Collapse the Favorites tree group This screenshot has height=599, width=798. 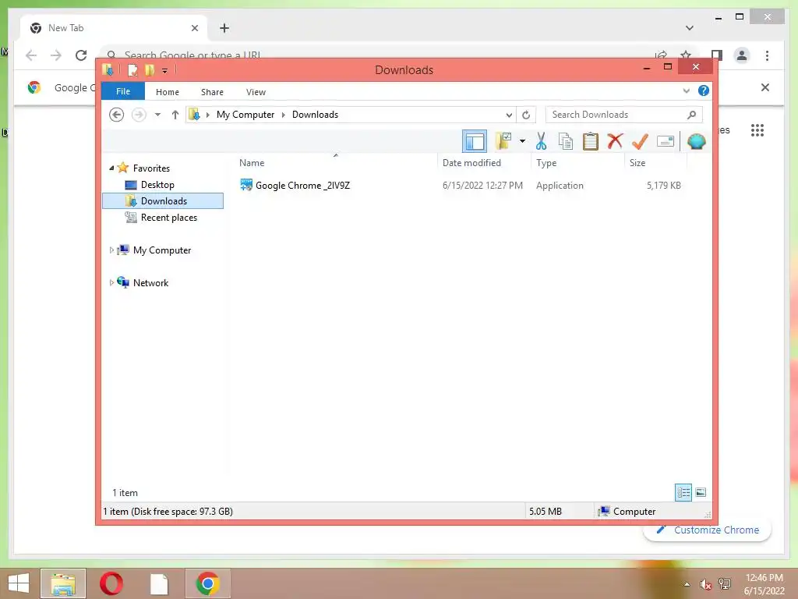[111, 168]
